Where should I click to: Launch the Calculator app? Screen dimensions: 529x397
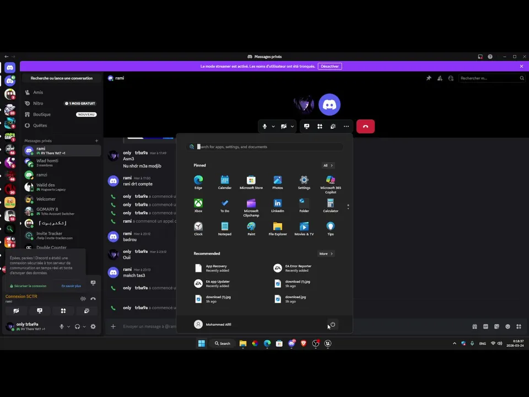pyautogui.click(x=331, y=205)
